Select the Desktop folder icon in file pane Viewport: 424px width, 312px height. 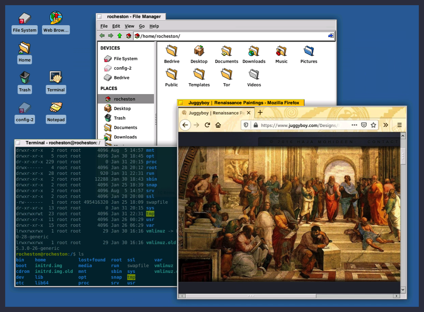(x=199, y=55)
